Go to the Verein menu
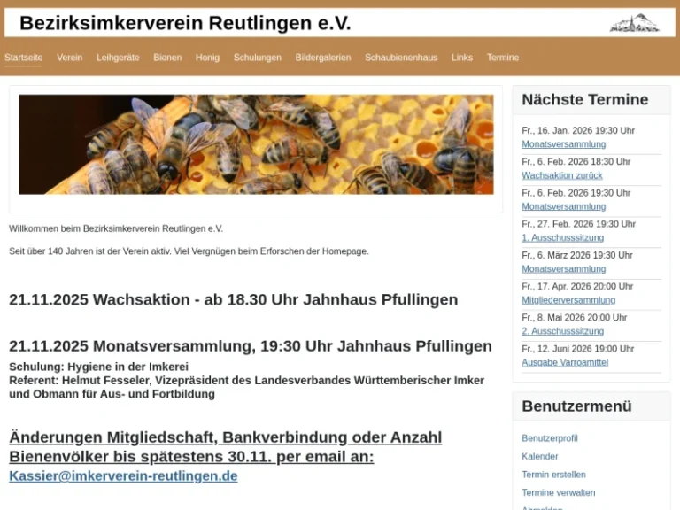This screenshot has width=680, height=510. point(69,58)
